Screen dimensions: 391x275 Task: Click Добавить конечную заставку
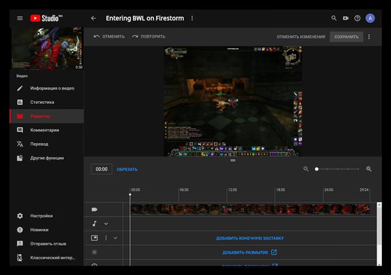click(250, 238)
